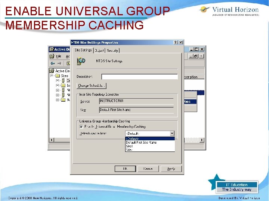Expand the first site node under Sites

[x=58, y=80]
